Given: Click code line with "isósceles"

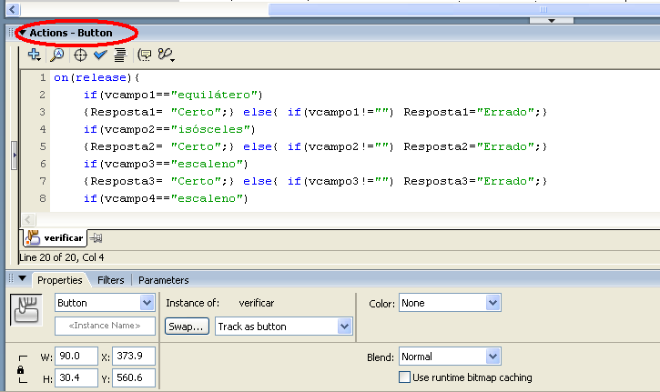Looking at the screenshot, I should 169,129.
